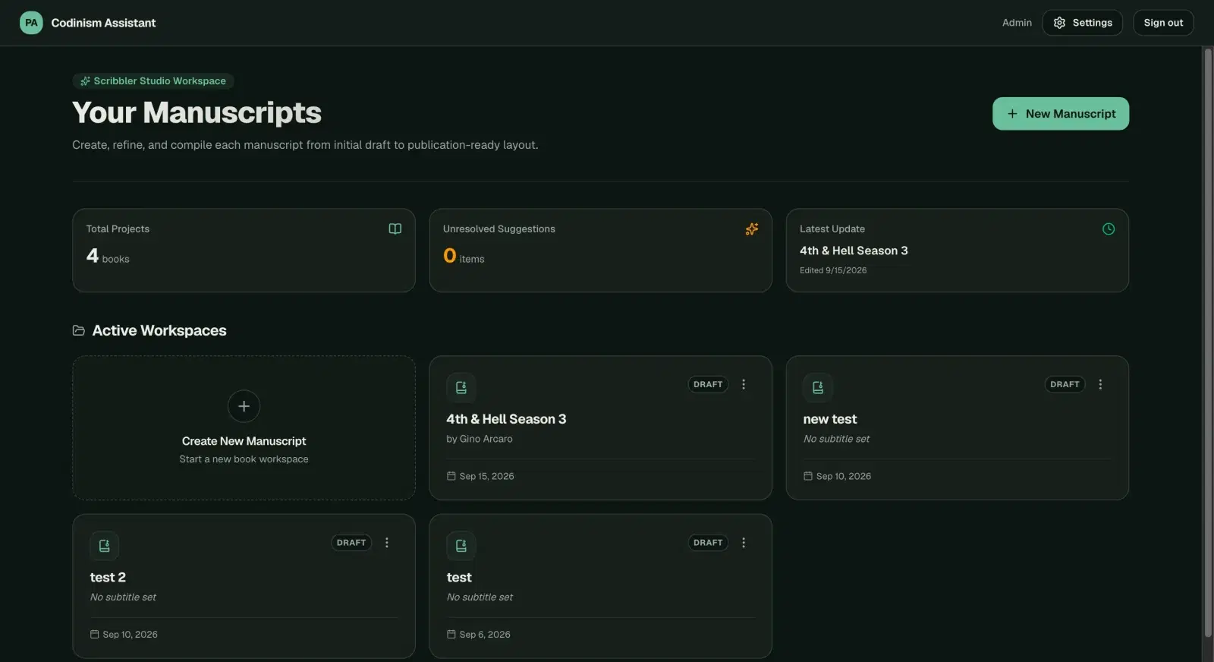This screenshot has height=662, width=1214.
Task: Open Settings from the top bar
Action: coord(1082,23)
